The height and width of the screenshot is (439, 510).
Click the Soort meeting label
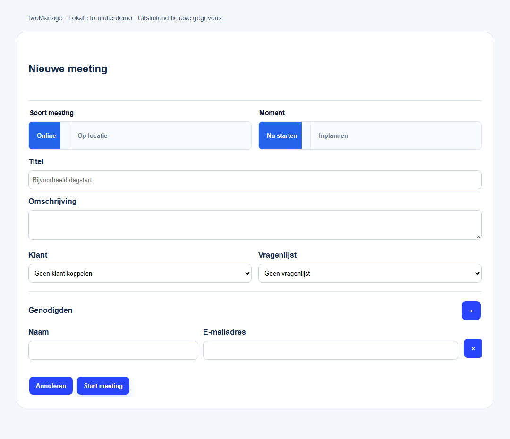(52, 113)
